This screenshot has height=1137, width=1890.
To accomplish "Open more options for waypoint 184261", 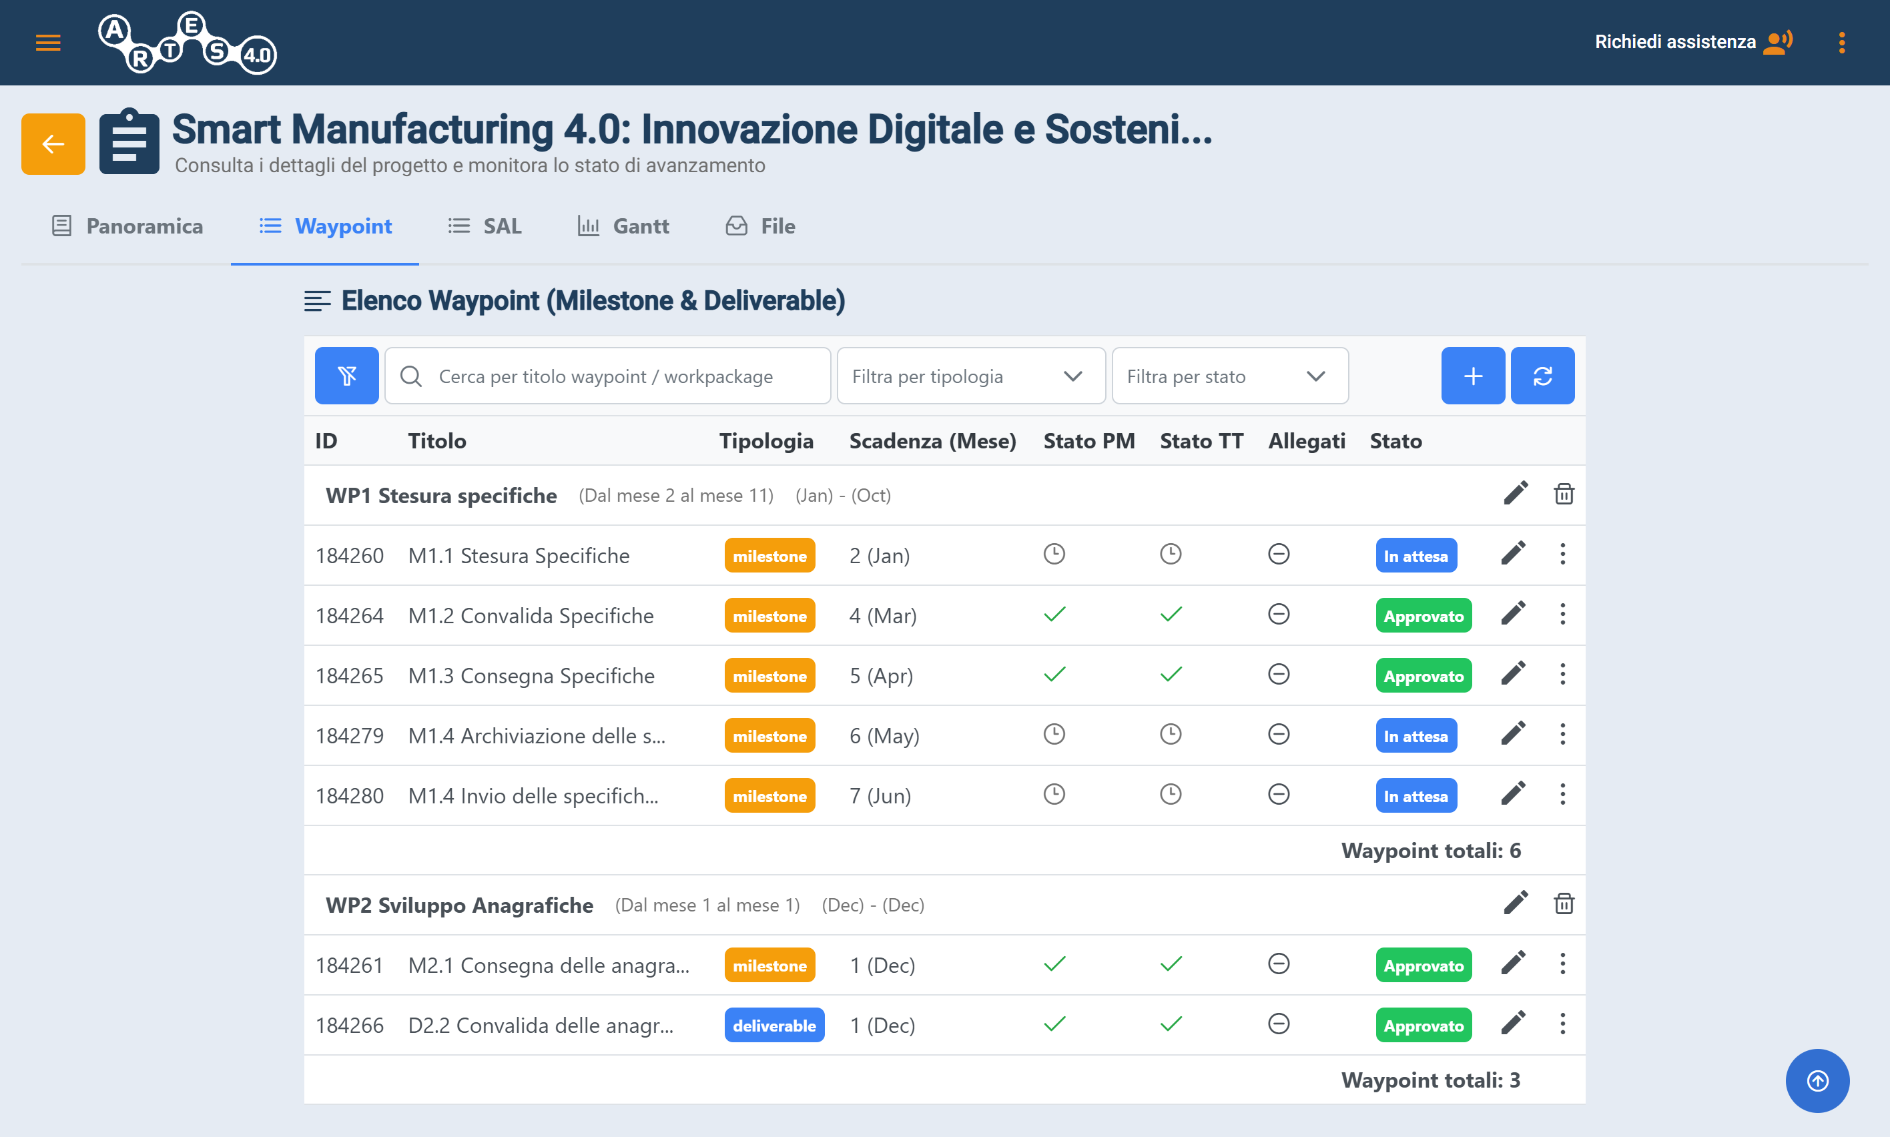I will (x=1563, y=964).
